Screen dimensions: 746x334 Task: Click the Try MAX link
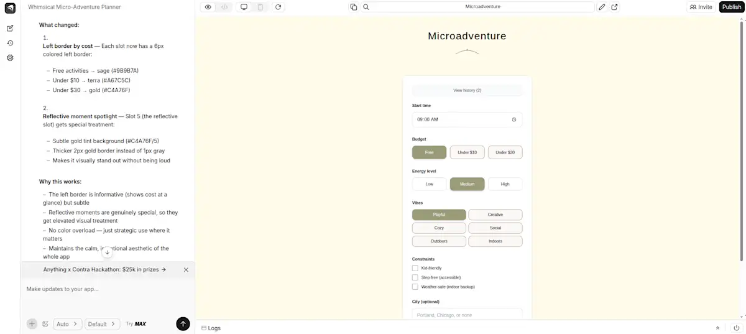[136, 324]
